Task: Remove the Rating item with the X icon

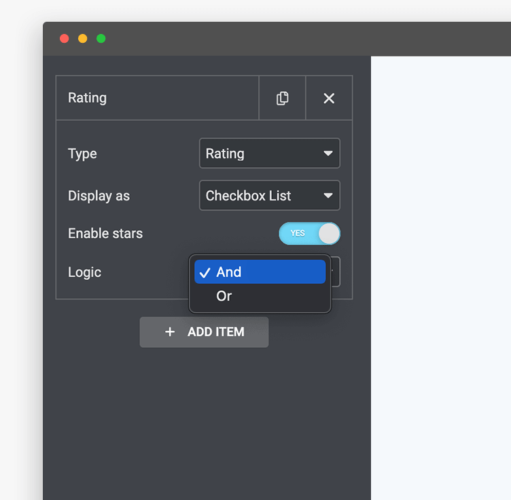Action: (329, 99)
